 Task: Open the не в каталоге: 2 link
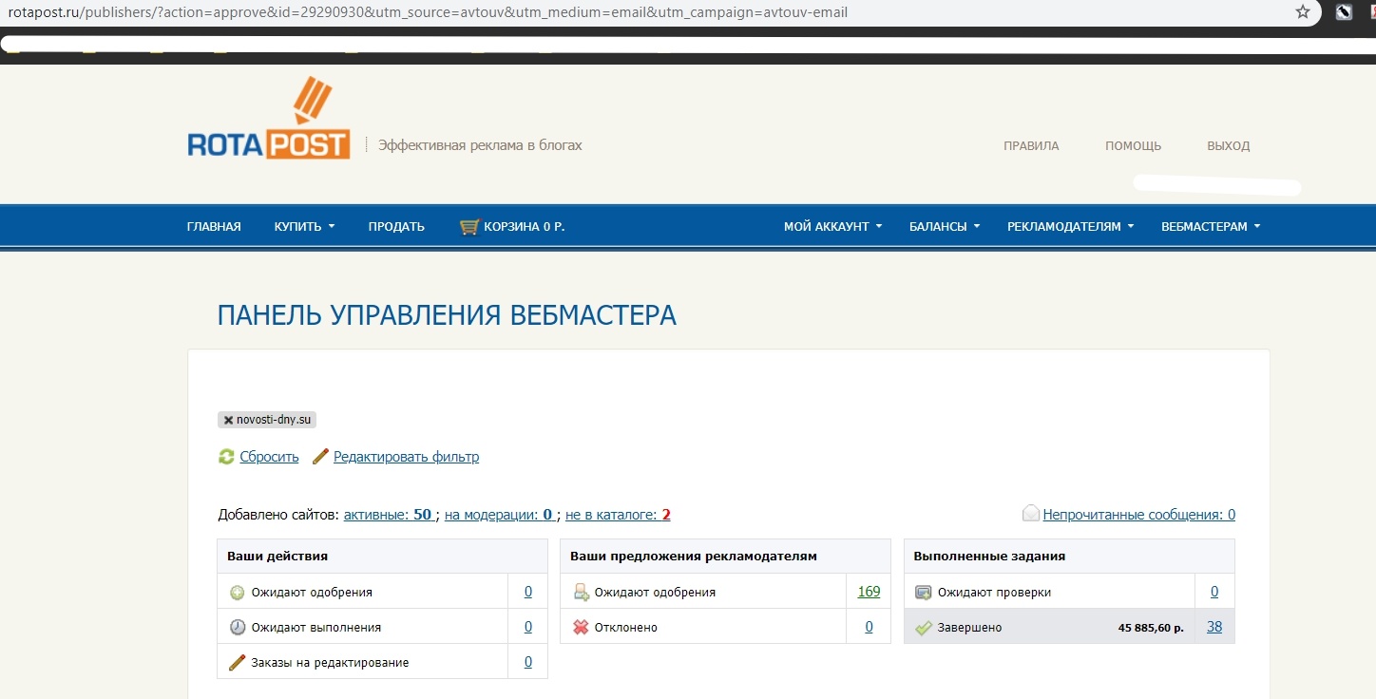coord(618,515)
